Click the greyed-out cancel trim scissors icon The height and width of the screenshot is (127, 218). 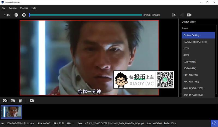click(181, 15)
